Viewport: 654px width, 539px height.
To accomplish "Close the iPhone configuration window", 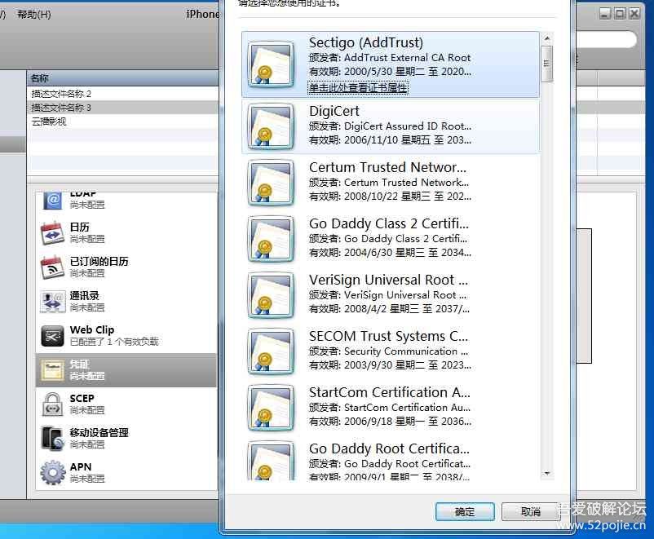I will [634, 14].
